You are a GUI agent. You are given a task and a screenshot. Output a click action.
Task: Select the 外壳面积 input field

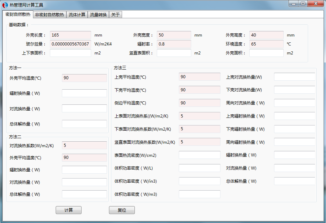[x=266, y=52]
